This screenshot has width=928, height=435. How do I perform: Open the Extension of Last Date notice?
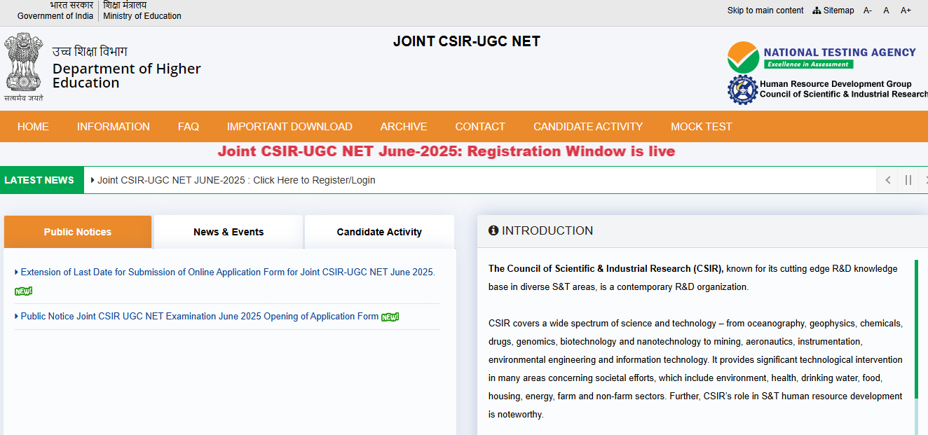pyautogui.click(x=228, y=272)
